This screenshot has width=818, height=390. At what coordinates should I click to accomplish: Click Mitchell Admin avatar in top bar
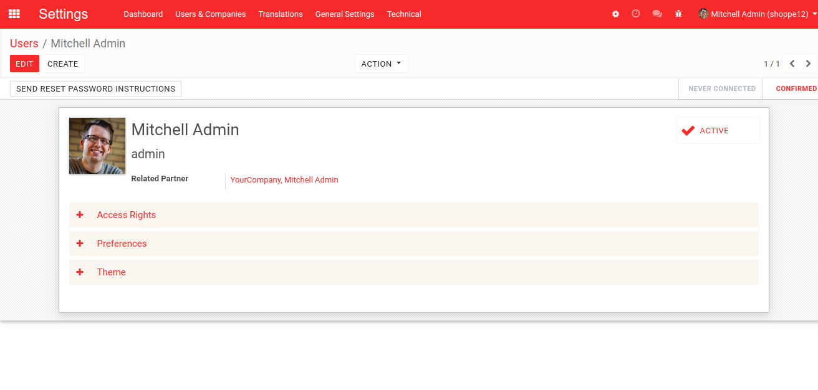[x=703, y=14]
